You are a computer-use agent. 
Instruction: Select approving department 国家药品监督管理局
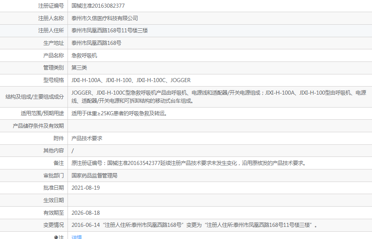95,176
